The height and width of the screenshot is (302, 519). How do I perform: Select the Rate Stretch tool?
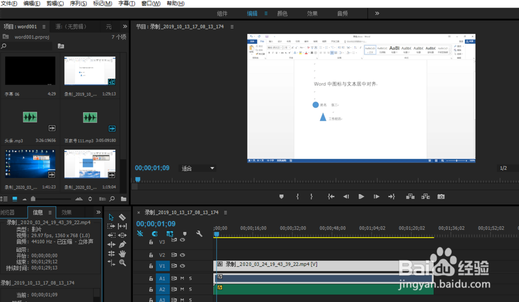click(111, 263)
